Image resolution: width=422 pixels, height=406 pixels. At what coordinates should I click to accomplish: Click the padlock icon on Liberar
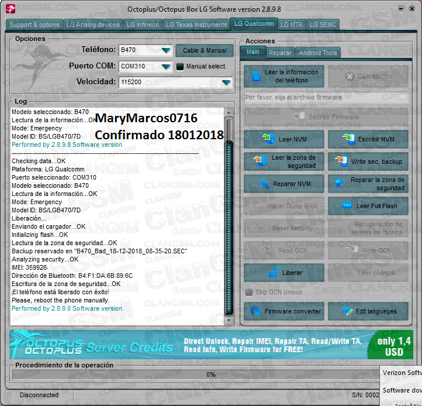(274, 272)
